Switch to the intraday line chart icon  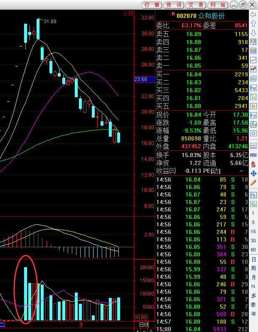(253, 60)
